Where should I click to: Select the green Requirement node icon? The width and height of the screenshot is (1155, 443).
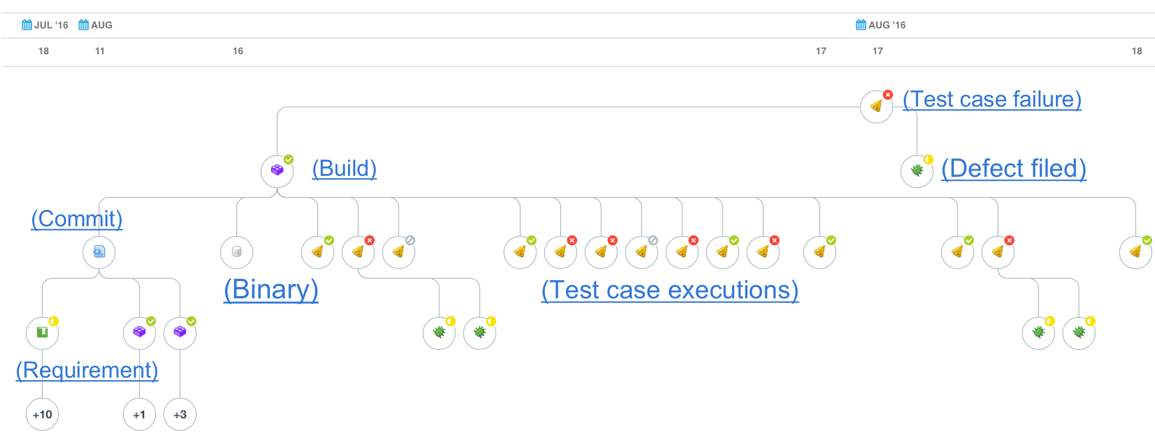pyautogui.click(x=42, y=332)
